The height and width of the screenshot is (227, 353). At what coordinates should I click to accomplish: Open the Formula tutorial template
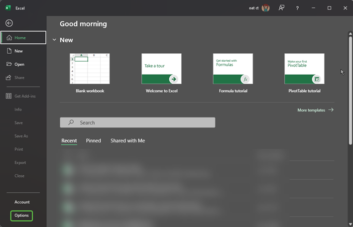233,69
